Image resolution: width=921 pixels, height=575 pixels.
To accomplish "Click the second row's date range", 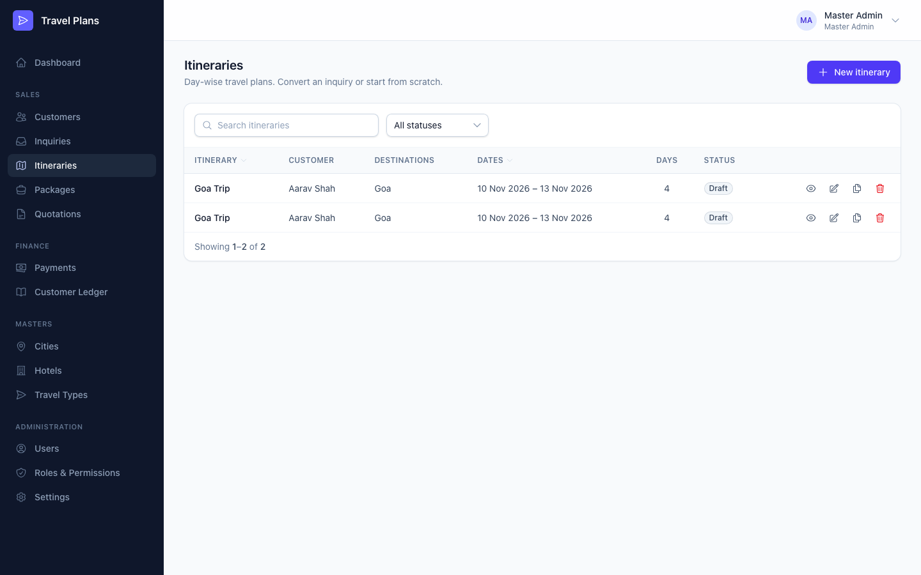I will [535, 218].
